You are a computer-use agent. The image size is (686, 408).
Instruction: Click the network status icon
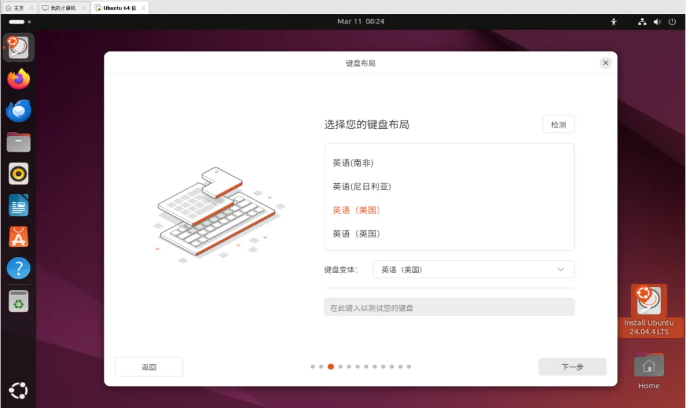point(642,22)
